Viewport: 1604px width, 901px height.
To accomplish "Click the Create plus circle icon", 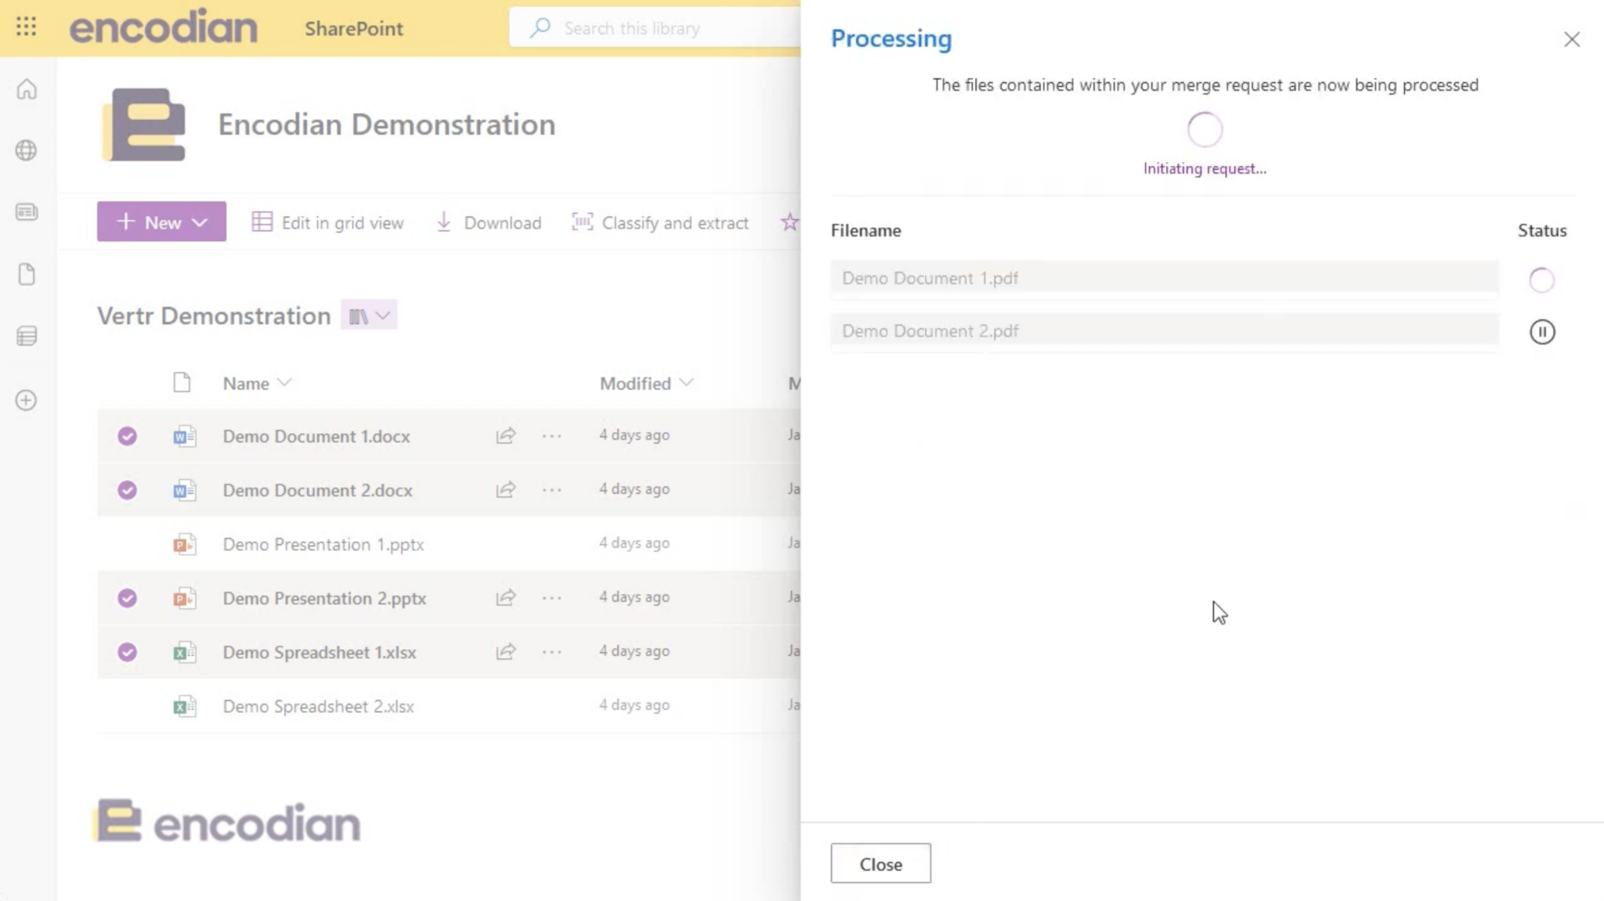I will tap(27, 400).
